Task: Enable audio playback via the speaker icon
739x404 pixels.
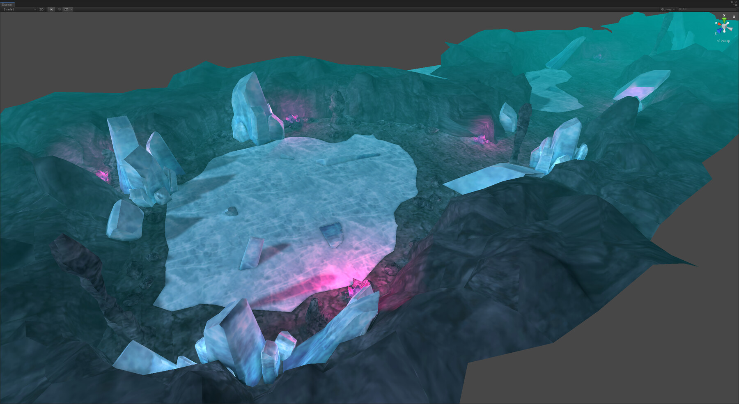Action: (59, 9)
